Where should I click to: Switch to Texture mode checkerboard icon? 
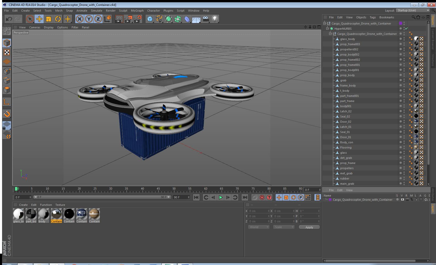point(7,52)
